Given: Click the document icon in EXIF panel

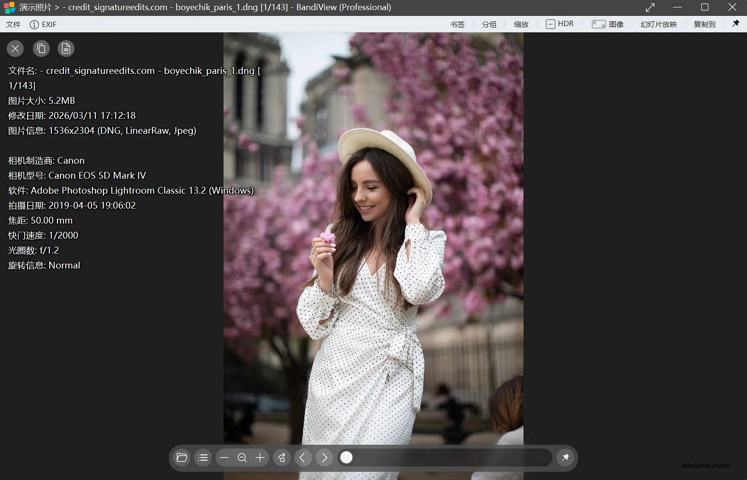Looking at the screenshot, I should click(66, 48).
